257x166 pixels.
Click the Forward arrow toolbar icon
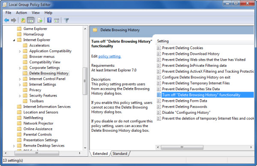tap(14, 20)
